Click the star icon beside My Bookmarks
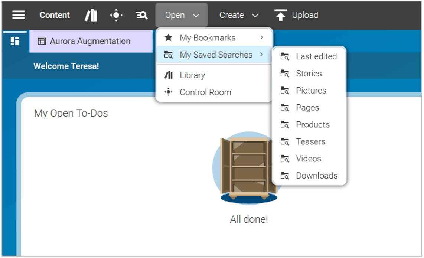This screenshot has height=258, width=424. [168, 37]
